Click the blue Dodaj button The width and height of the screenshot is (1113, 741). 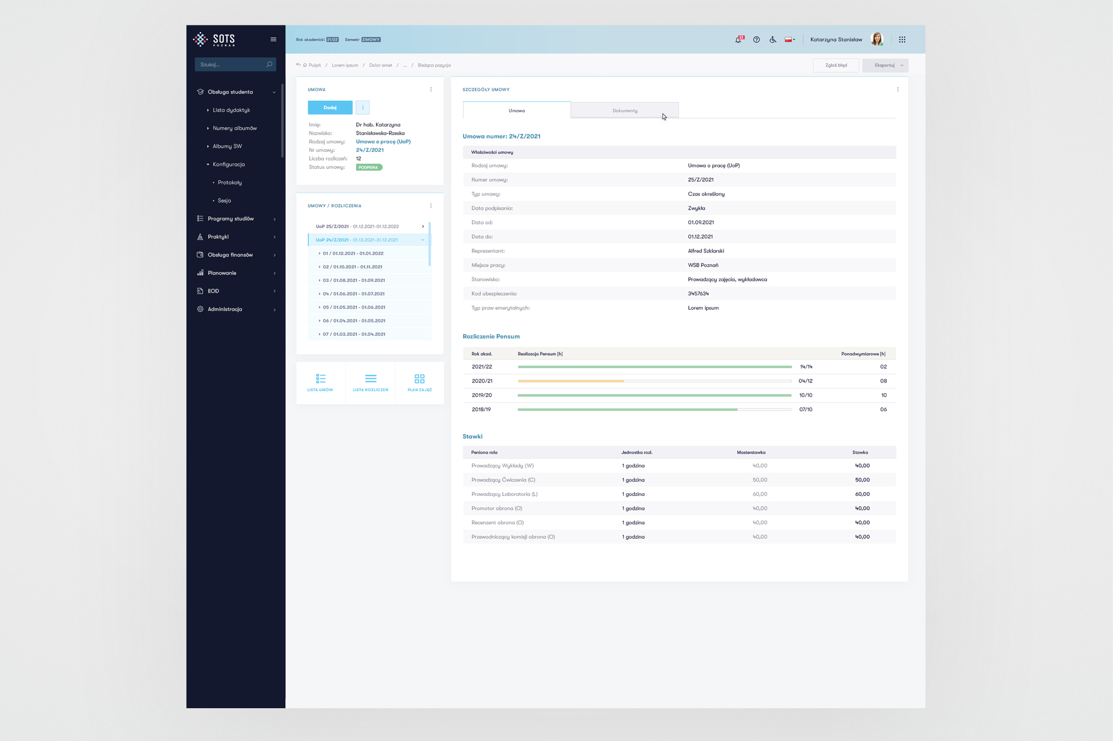click(x=330, y=107)
